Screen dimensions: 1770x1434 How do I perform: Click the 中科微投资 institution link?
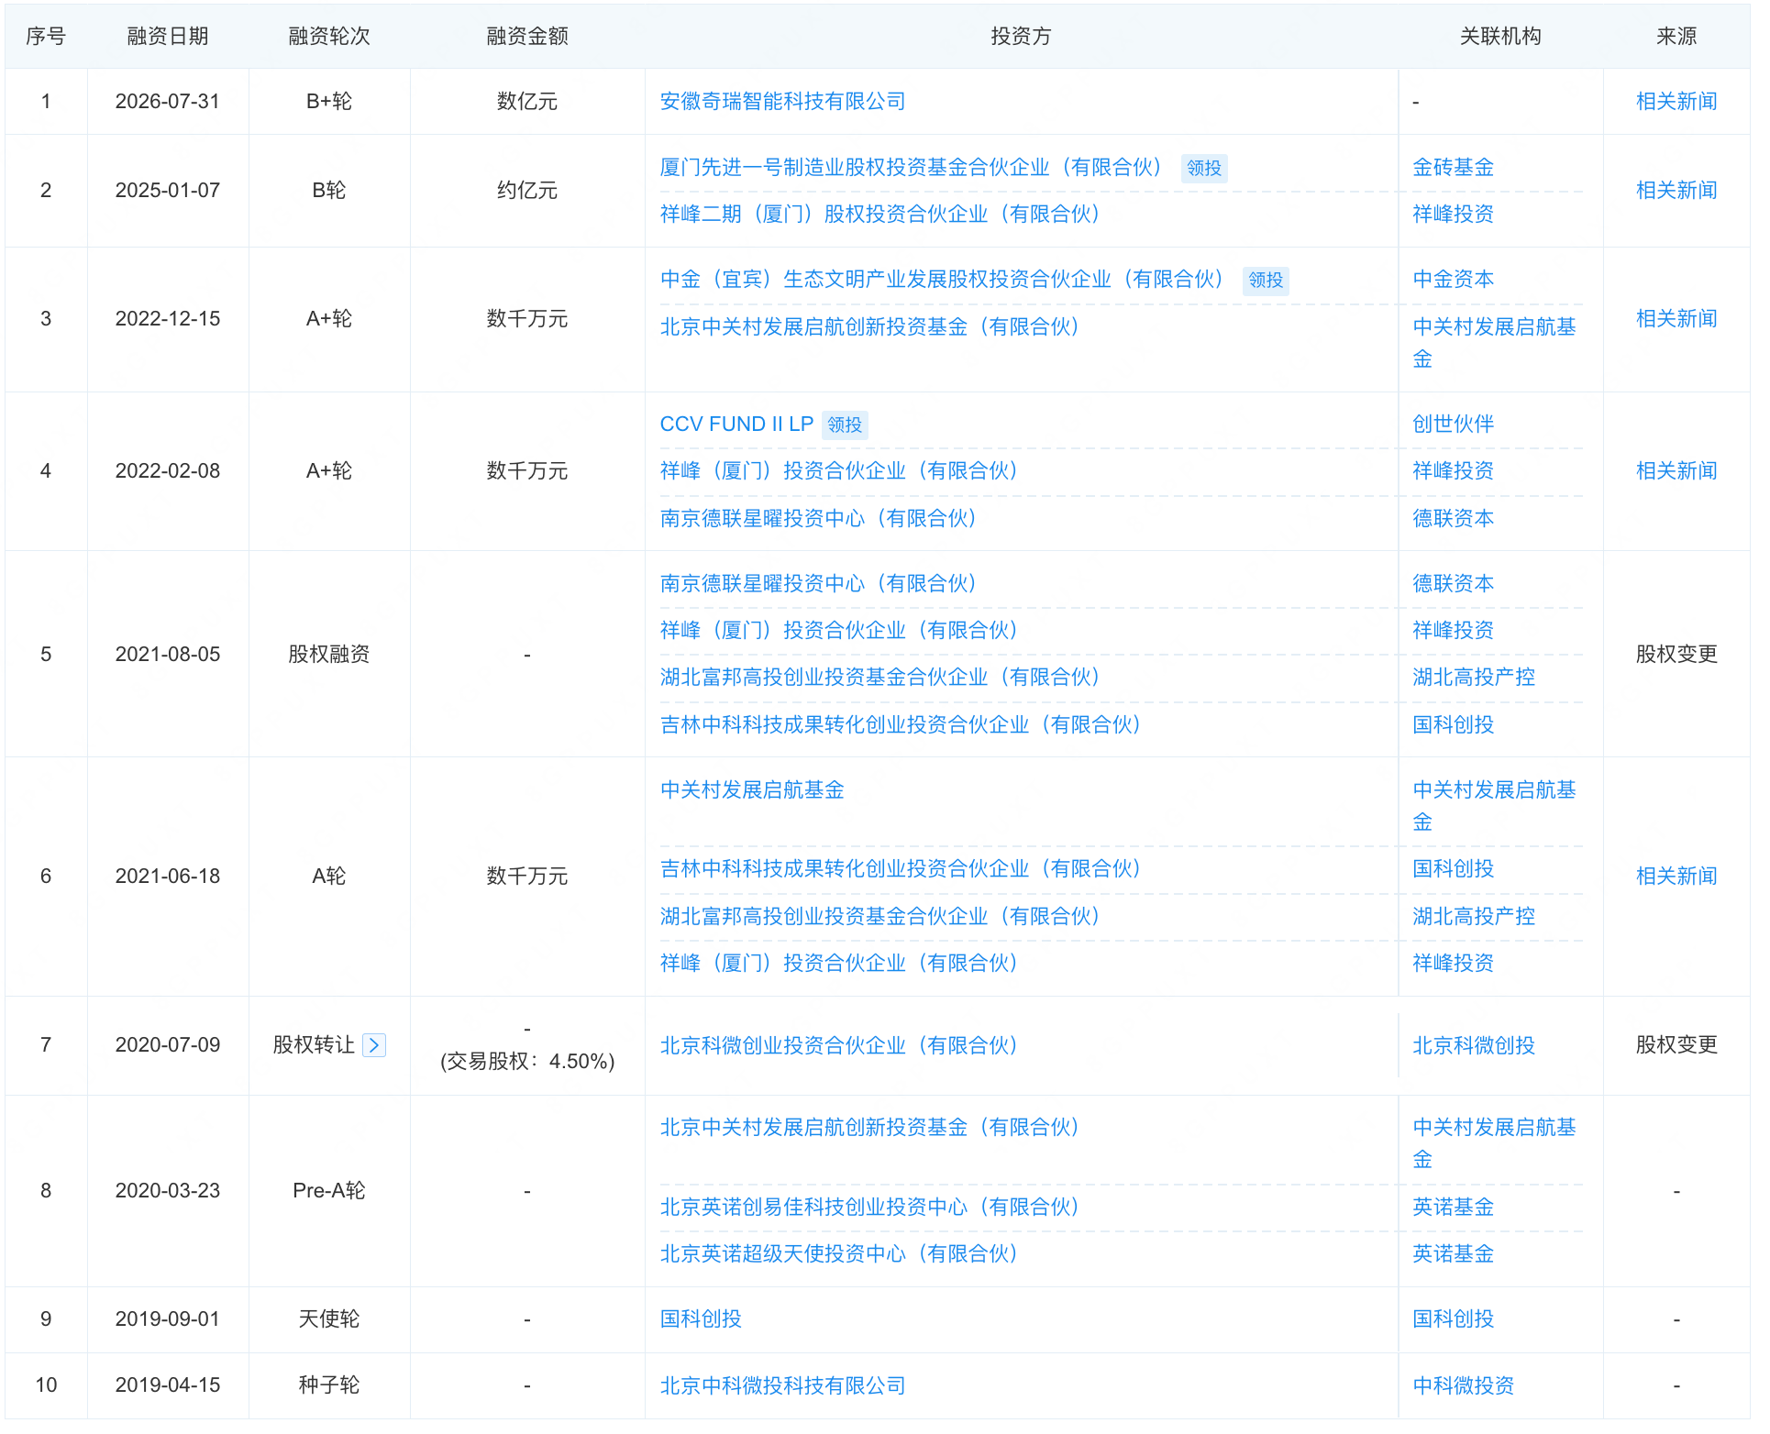pyautogui.click(x=1464, y=1386)
